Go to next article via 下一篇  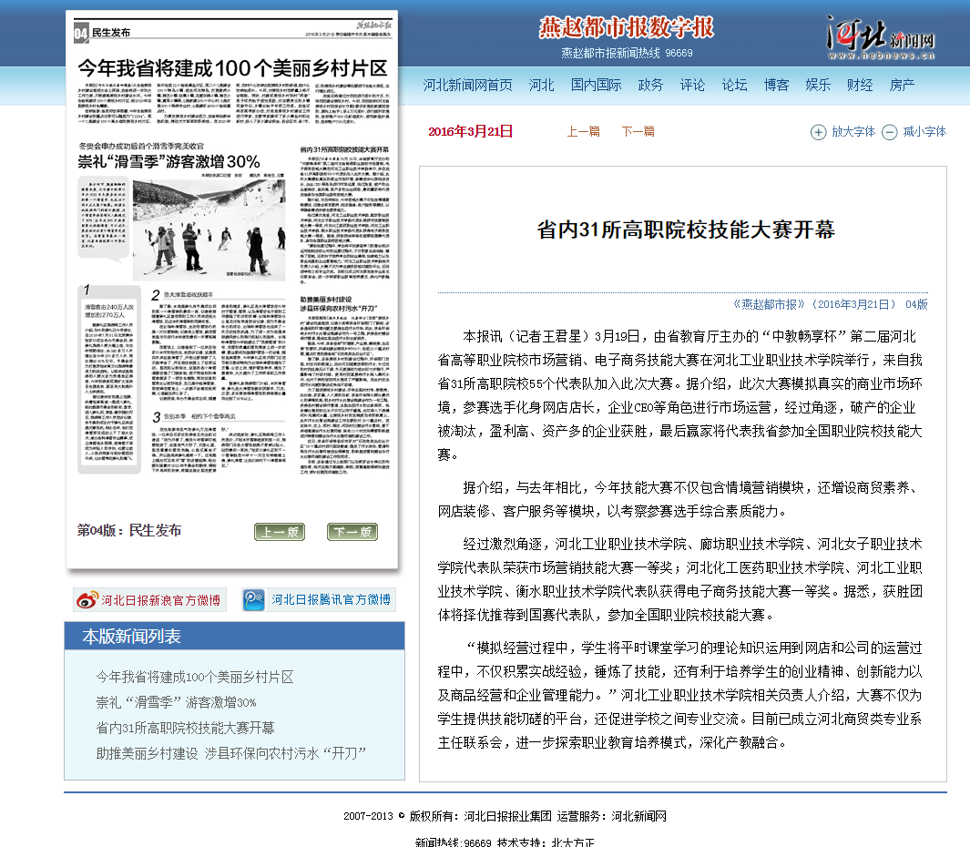pos(638,131)
